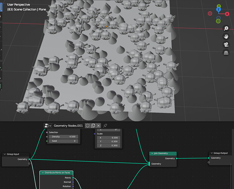Click Group Output Geometry input socket
234x189 pixels.
(x=209, y=158)
